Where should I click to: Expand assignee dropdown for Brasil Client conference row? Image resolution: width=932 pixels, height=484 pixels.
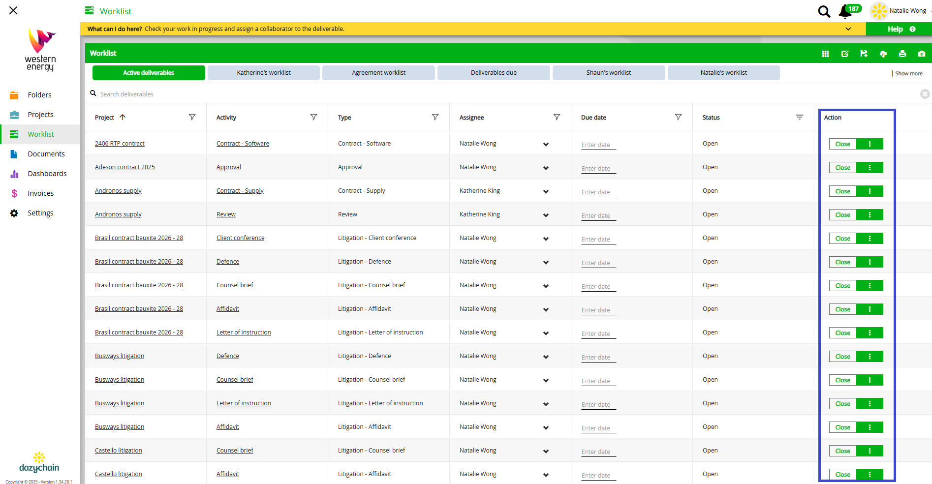[x=546, y=239]
